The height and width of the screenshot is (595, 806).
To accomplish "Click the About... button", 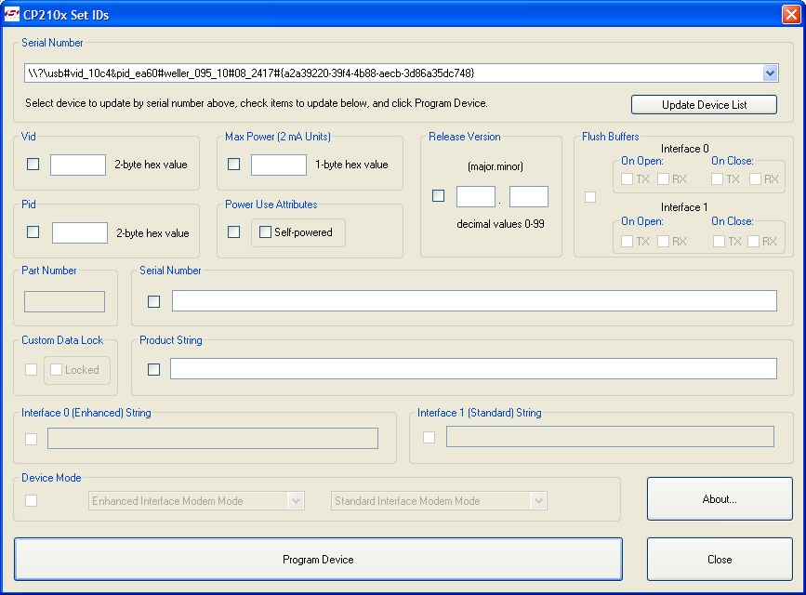I will (720, 499).
